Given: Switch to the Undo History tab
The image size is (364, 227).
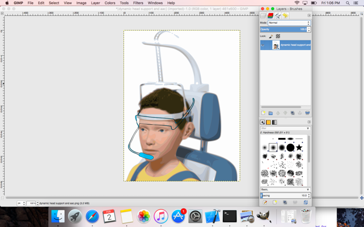Looking at the screenshot, I should (286, 15).
